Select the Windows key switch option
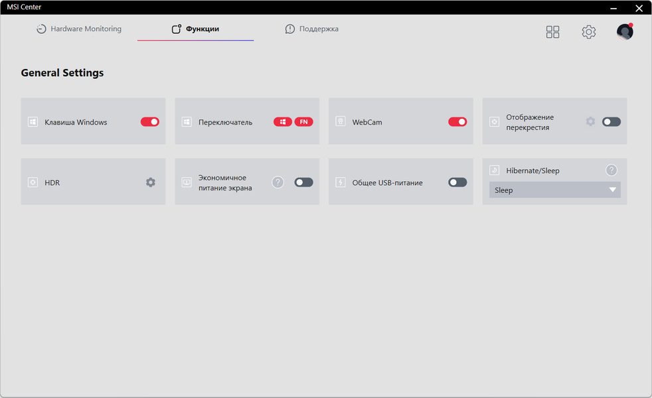Image resolution: width=652 pixels, height=398 pixels. (x=283, y=122)
